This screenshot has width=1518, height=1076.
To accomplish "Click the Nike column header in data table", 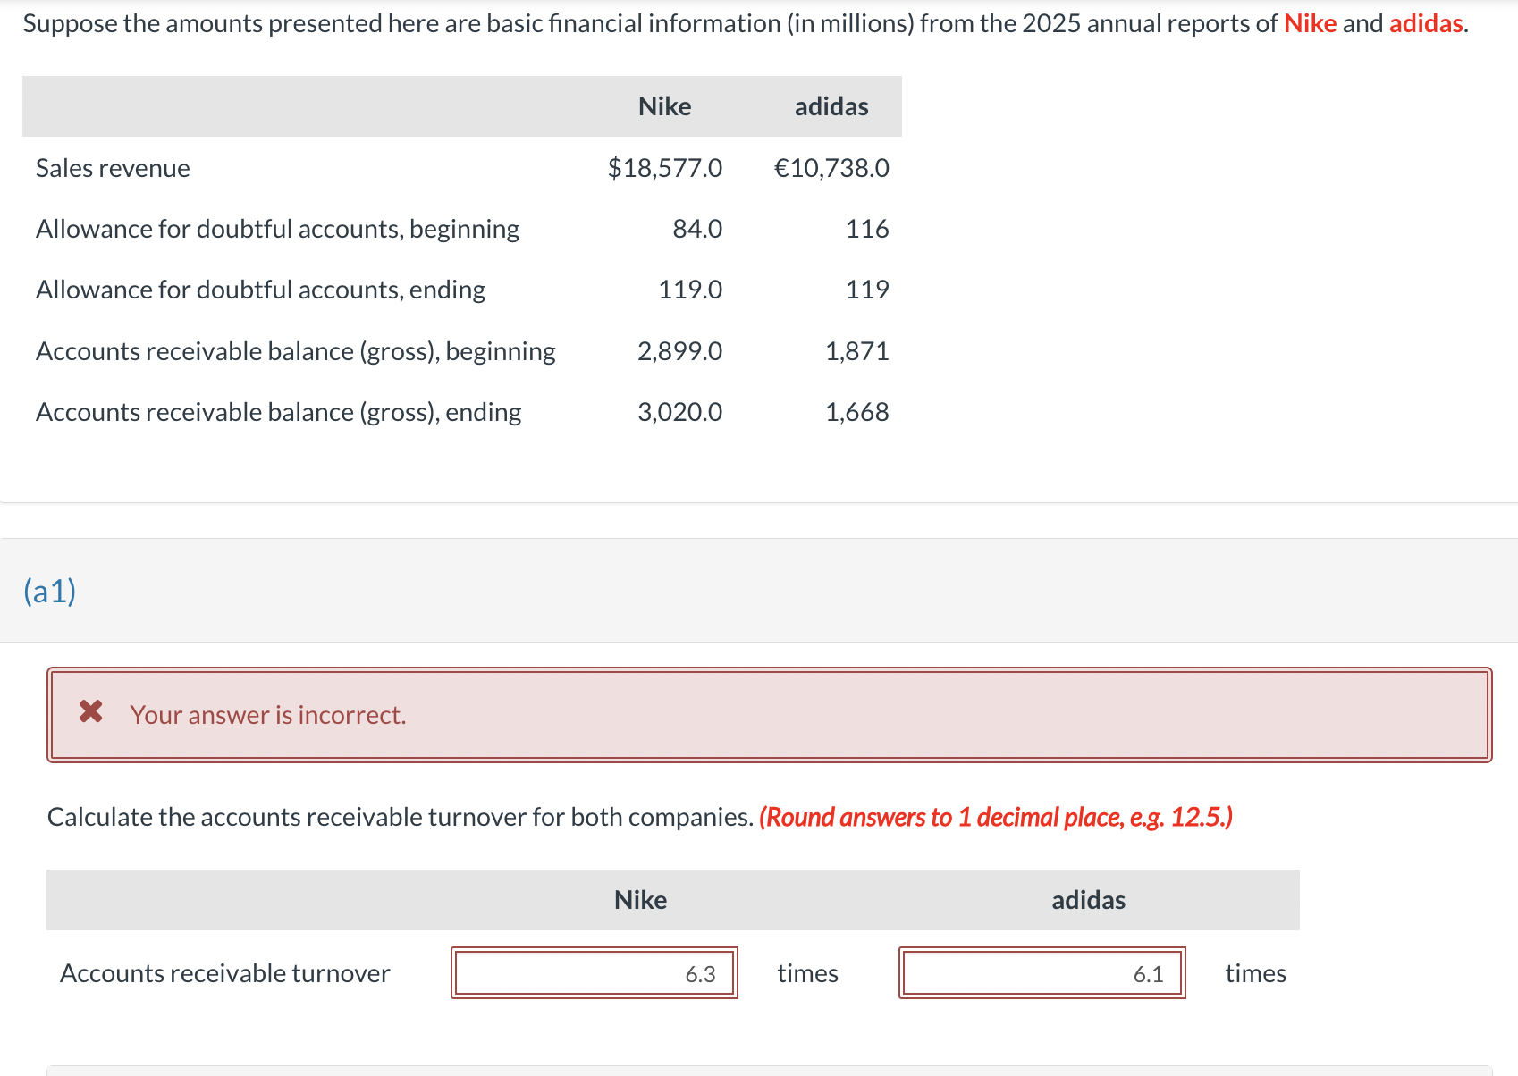I will pyautogui.click(x=664, y=105).
